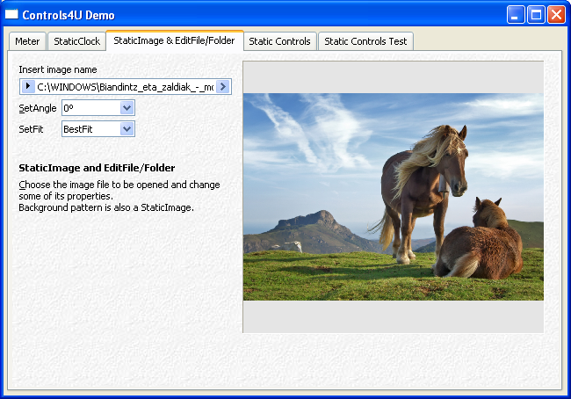This screenshot has width=571, height=399.
Task: Switch to Static Controls Test tab
Action: 365,41
